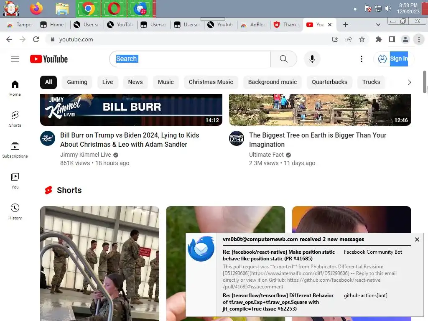Click the page vertical scrollbar
This screenshot has width=428, height=321.
point(425,82)
